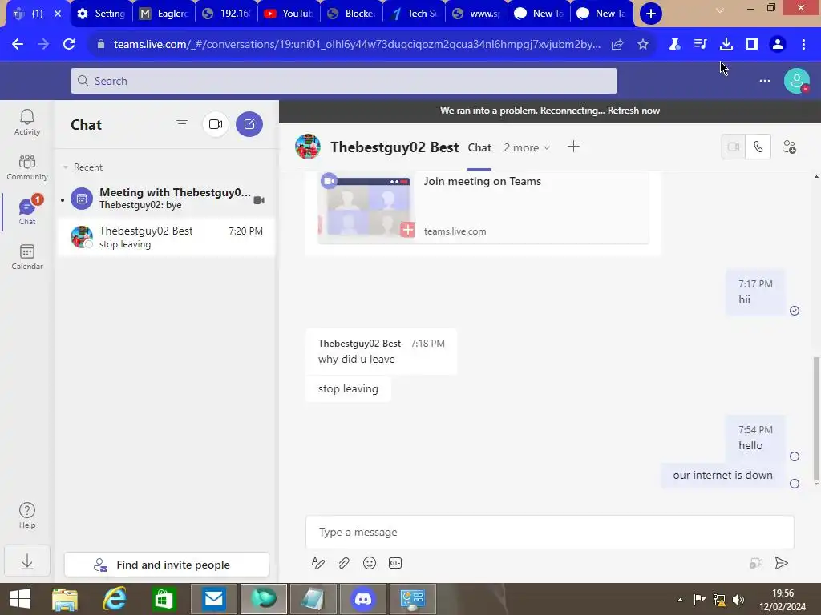This screenshot has height=615, width=821.
Task: Click Thebestguy02 Best avatar in header
Action: 308,147
